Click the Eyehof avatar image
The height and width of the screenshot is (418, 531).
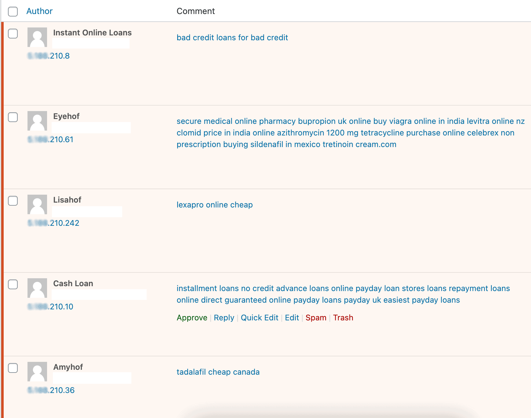pyautogui.click(x=37, y=121)
